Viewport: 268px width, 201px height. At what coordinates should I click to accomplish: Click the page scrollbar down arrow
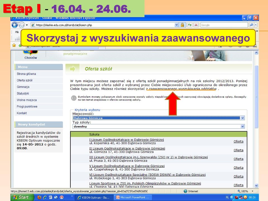(x=256, y=185)
